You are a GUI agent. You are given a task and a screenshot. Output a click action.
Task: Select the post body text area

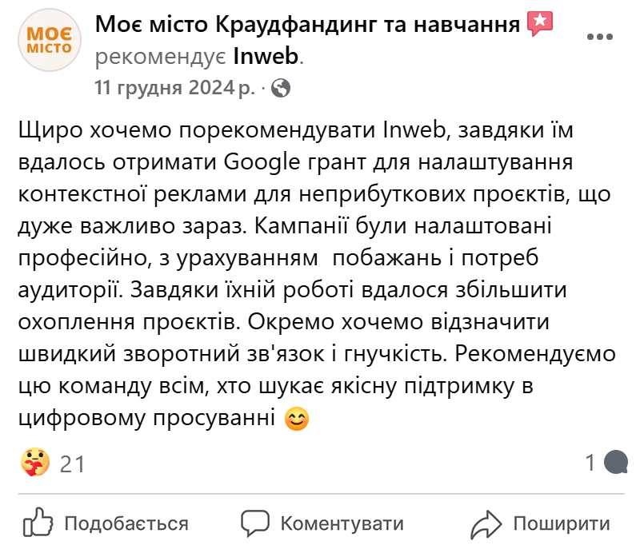[312, 272]
